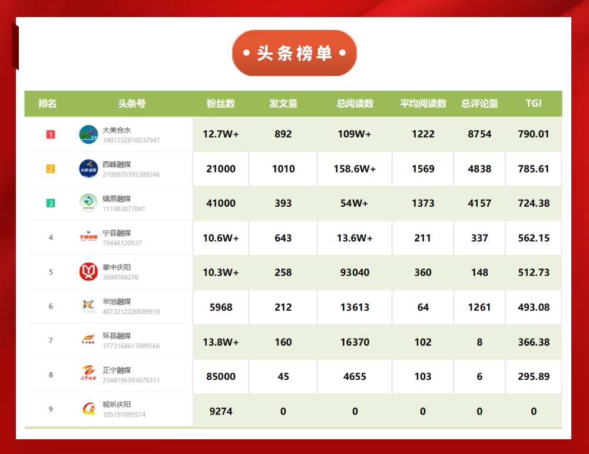Viewport: 589px width, 454px height.
Task: Click the 华池融媒 account logo
Action: pos(88,306)
